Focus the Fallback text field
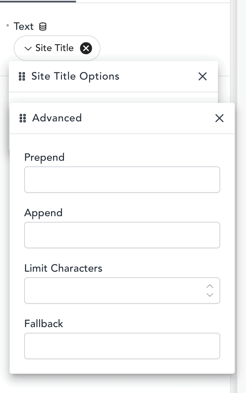 [x=122, y=346]
